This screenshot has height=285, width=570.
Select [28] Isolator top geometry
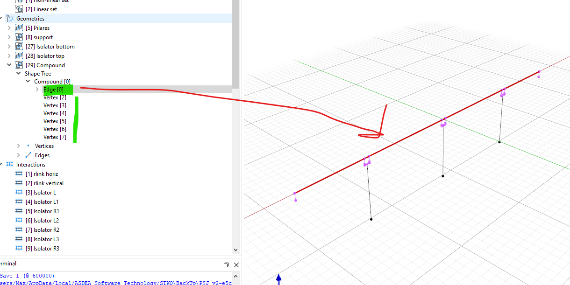tap(45, 56)
